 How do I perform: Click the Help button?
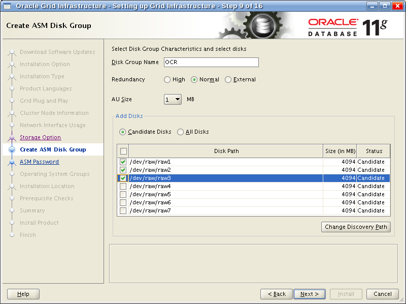coord(23,294)
